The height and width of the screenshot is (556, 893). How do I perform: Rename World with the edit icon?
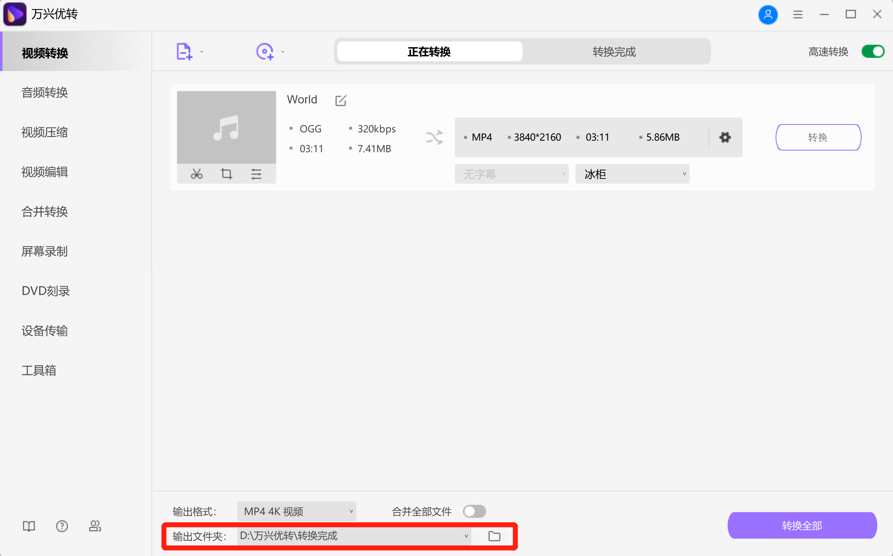(x=341, y=101)
